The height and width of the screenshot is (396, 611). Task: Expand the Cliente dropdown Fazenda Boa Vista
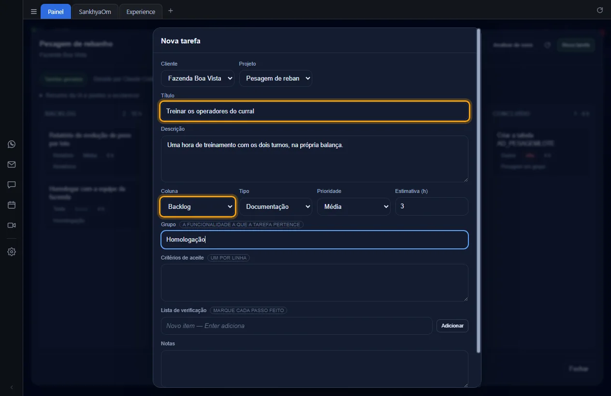(198, 78)
